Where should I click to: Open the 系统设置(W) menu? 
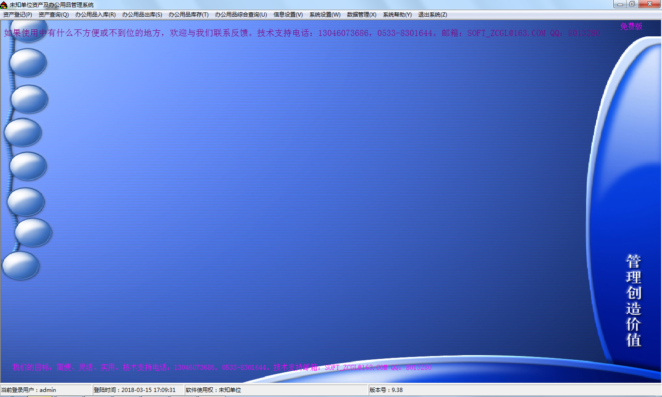(325, 15)
